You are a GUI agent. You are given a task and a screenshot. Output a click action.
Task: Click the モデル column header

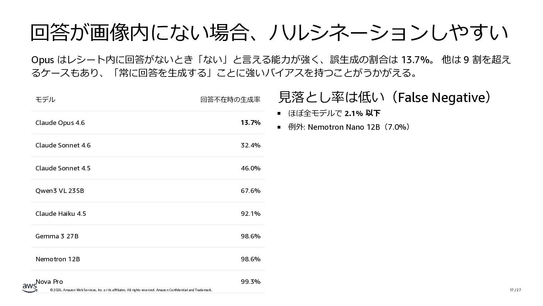pyautogui.click(x=45, y=99)
